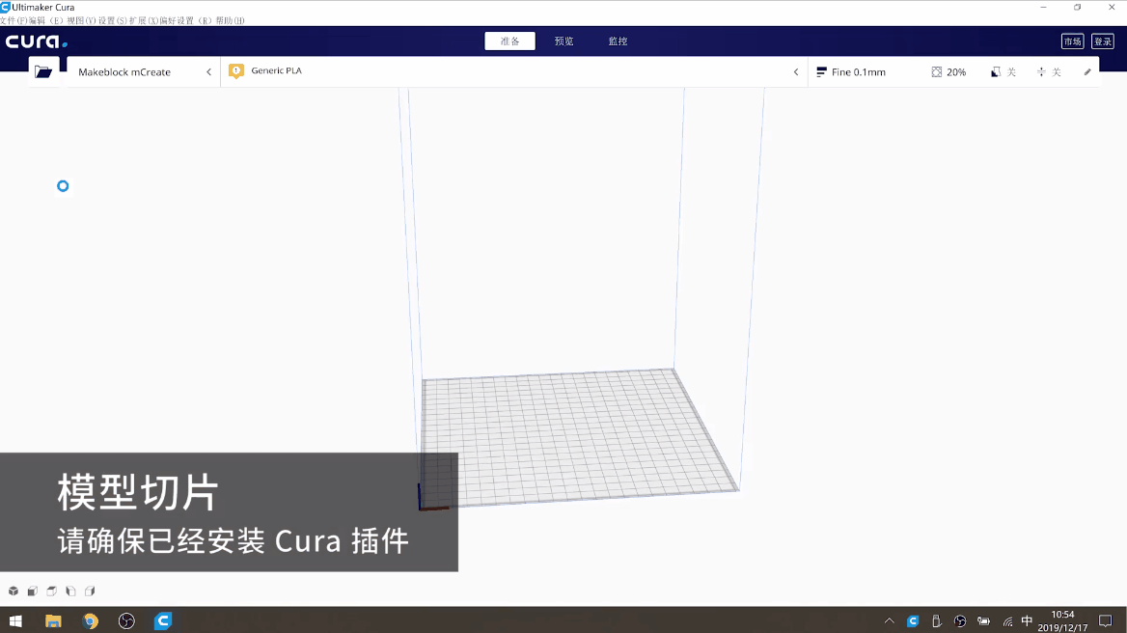This screenshot has width=1127, height=633.
Task: Open the Makeblock mCreate printer selector
Action: tap(144, 71)
